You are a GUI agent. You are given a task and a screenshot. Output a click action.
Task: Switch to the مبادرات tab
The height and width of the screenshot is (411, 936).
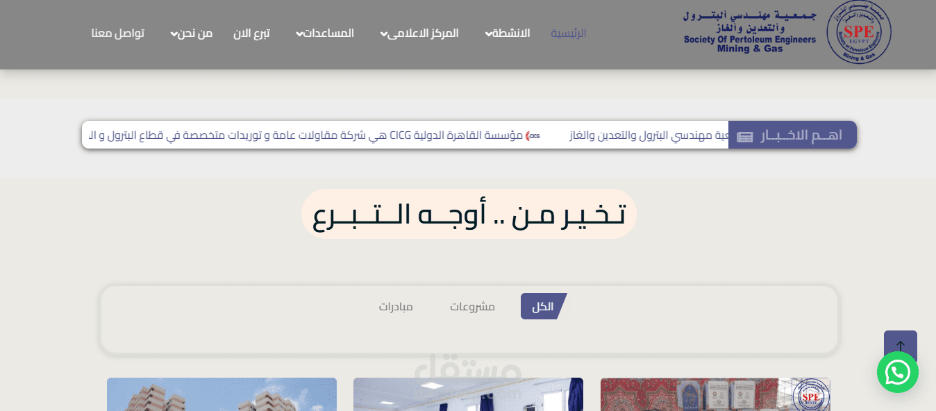pyautogui.click(x=395, y=305)
